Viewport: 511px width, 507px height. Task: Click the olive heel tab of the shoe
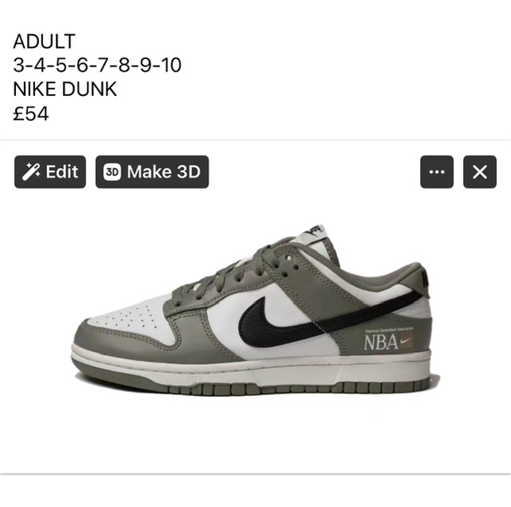coord(417,277)
